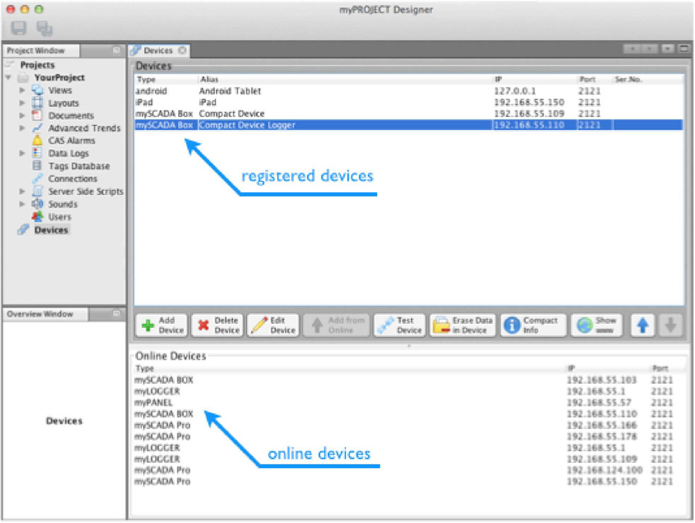Minimize the Project Window panel
Viewport: 695px width, 523px height.
click(x=116, y=50)
